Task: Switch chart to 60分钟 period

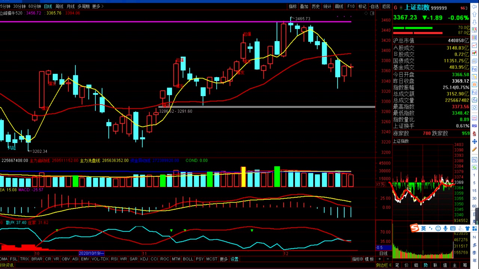Action: [x=34, y=6]
